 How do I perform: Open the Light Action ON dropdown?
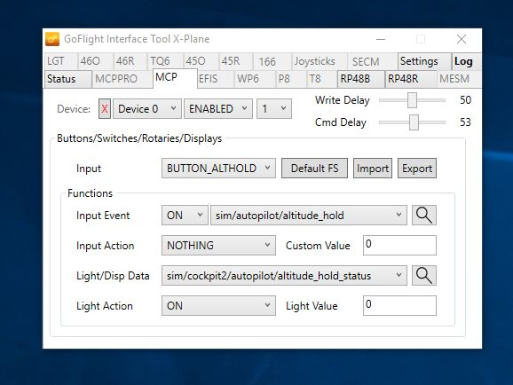pyautogui.click(x=218, y=305)
